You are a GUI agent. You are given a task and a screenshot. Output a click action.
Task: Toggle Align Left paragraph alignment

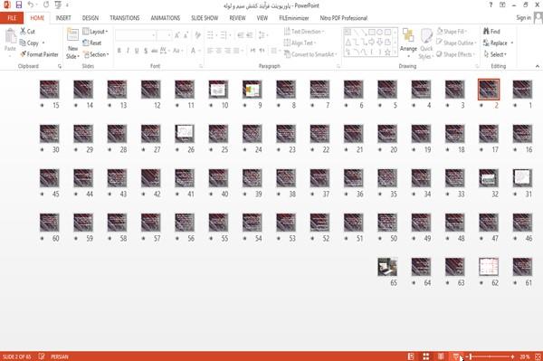pos(210,51)
